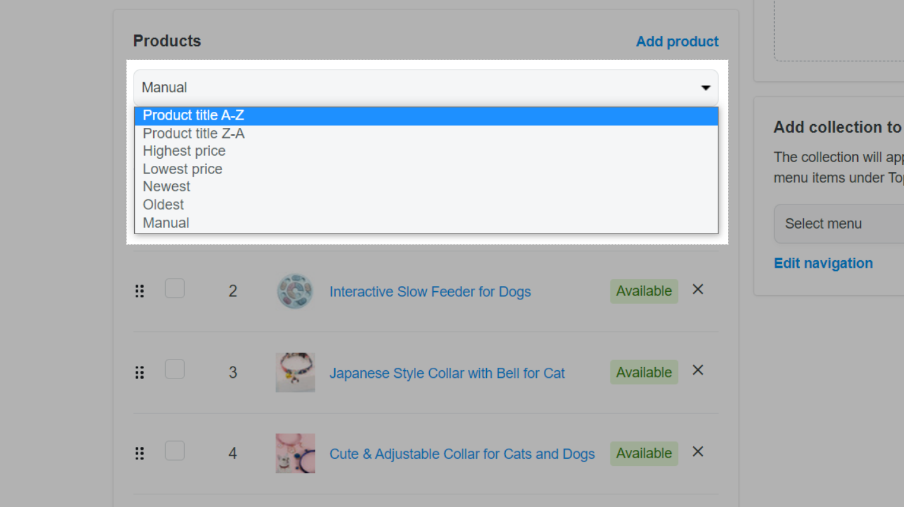The width and height of the screenshot is (904, 507).
Task: Remove Interactive Slow Feeder for Dogs product
Action: [698, 289]
